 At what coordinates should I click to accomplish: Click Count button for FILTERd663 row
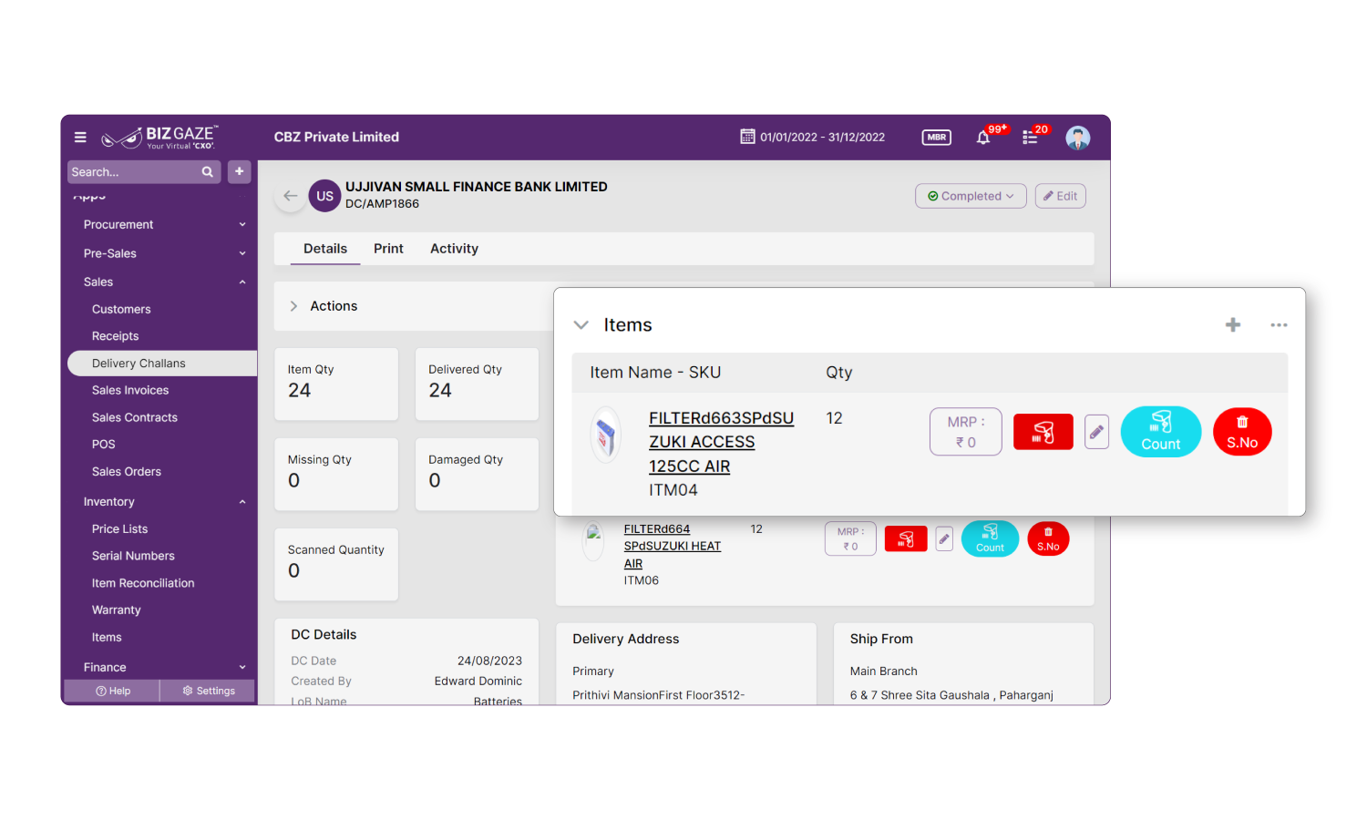(x=1161, y=432)
